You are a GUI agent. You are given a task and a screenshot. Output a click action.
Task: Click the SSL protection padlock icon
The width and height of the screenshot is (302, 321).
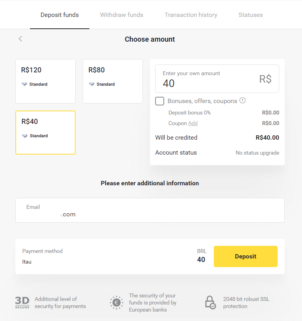(x=210, y=302)
